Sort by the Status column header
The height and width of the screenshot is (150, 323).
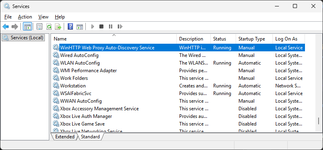pos(223,39)
